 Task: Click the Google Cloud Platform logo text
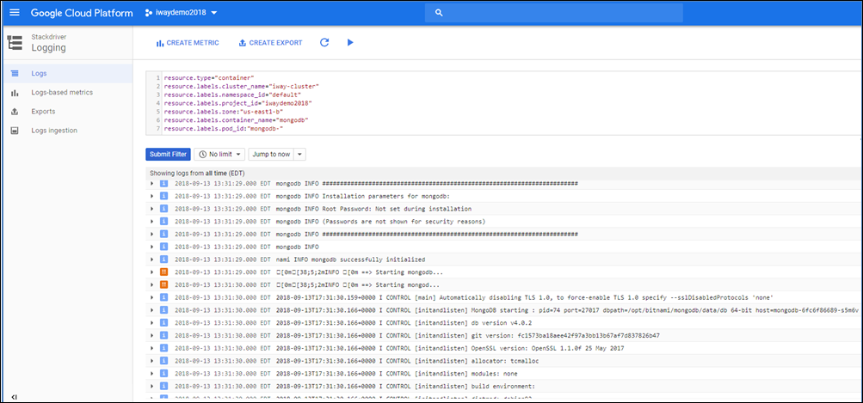[x=82, y=13]
